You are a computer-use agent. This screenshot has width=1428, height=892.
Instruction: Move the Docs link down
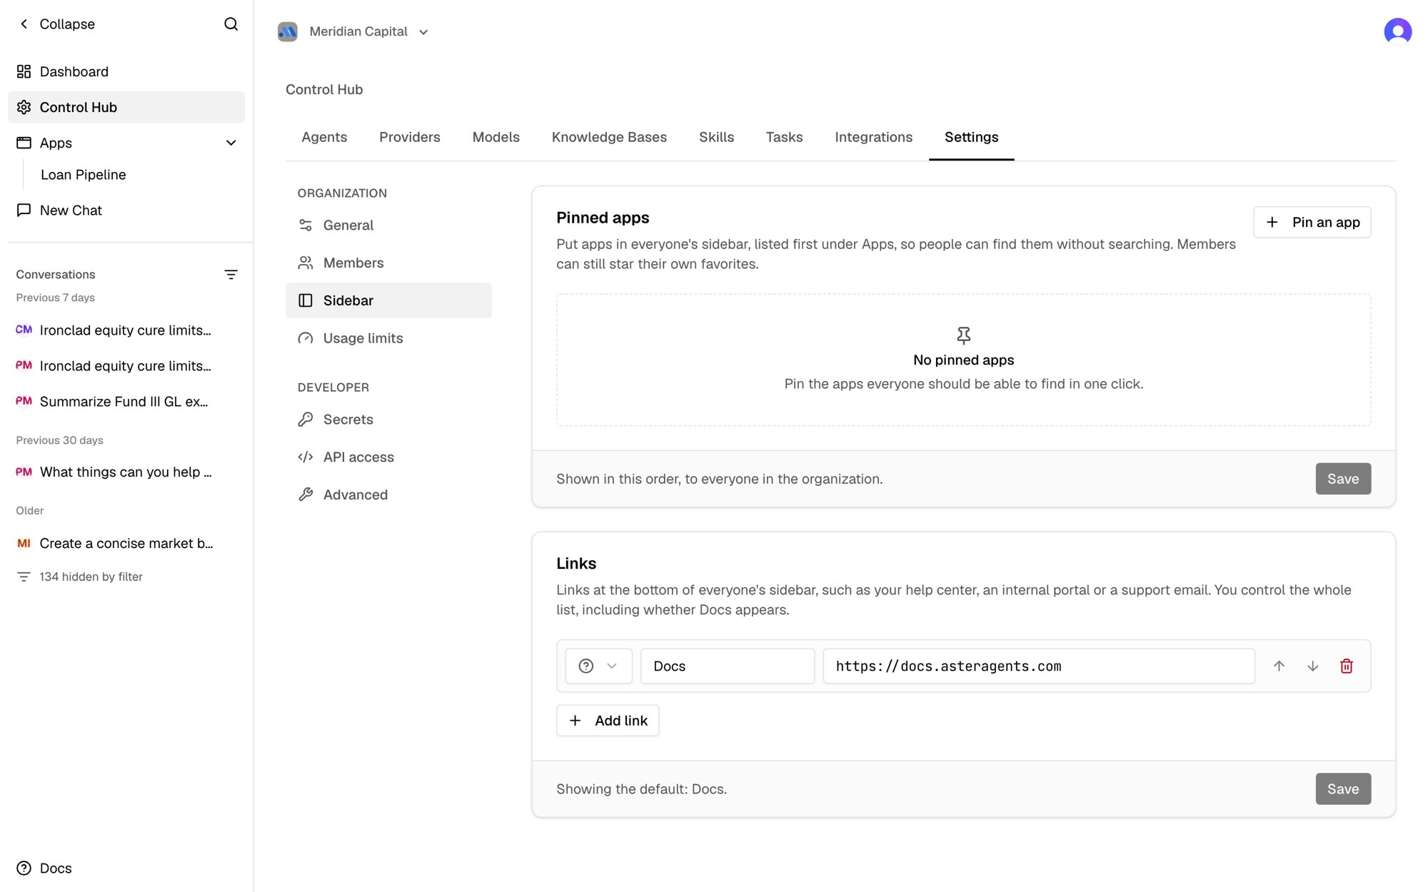1312,666
